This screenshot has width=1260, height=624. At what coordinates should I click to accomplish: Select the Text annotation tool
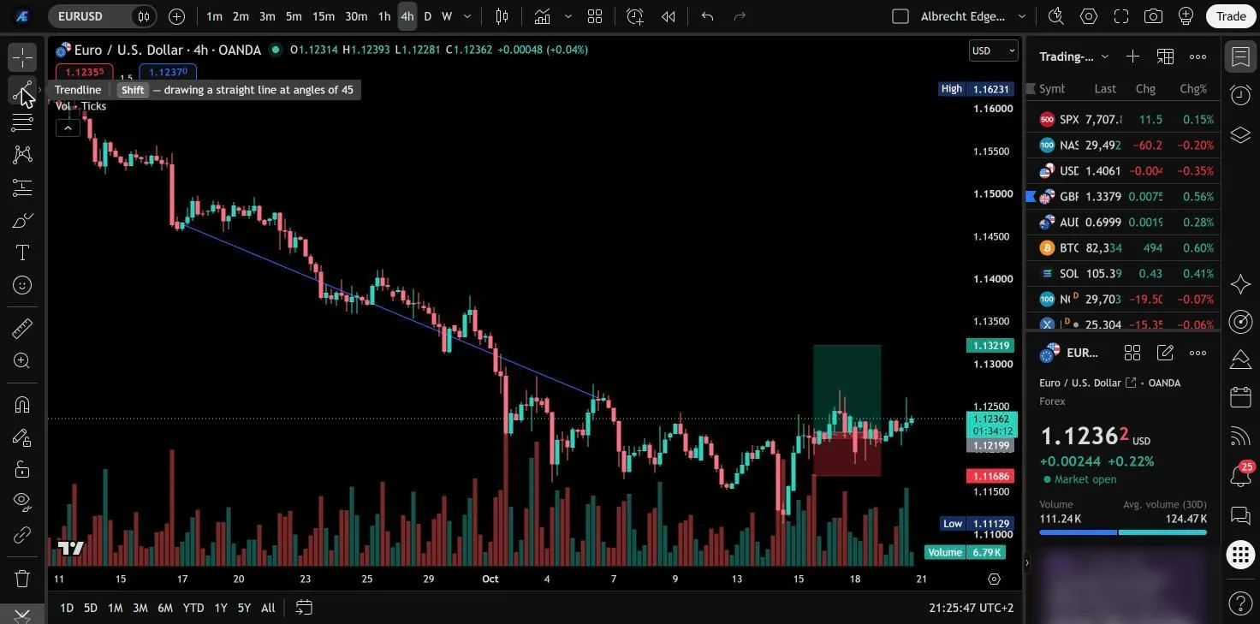point(22,253)
